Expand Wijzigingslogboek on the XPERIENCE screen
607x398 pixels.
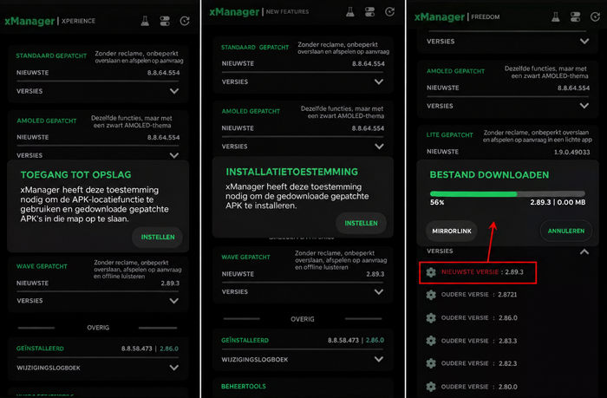tap(174, 368)
